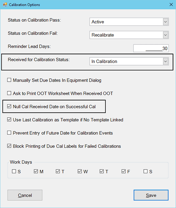Enable Prevent Entry of Future Date checkbox

pyautogui.click(x=9, y=133)
